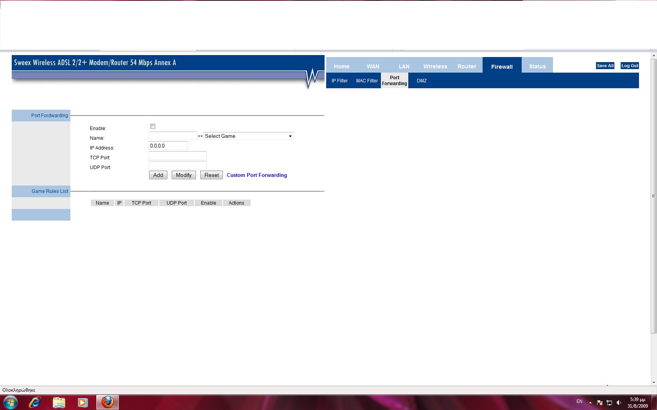This screenshot has width=657, height=410.
Task: Select Port Forwarding submenu item
Action: [x=395, y=80]
